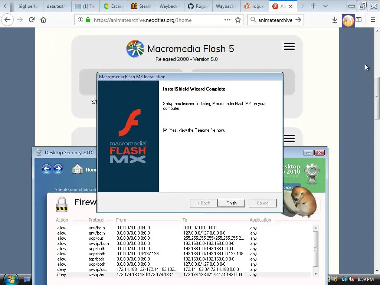Switch to the Escarg tab
380x285 pixels.
pos(114,6)
